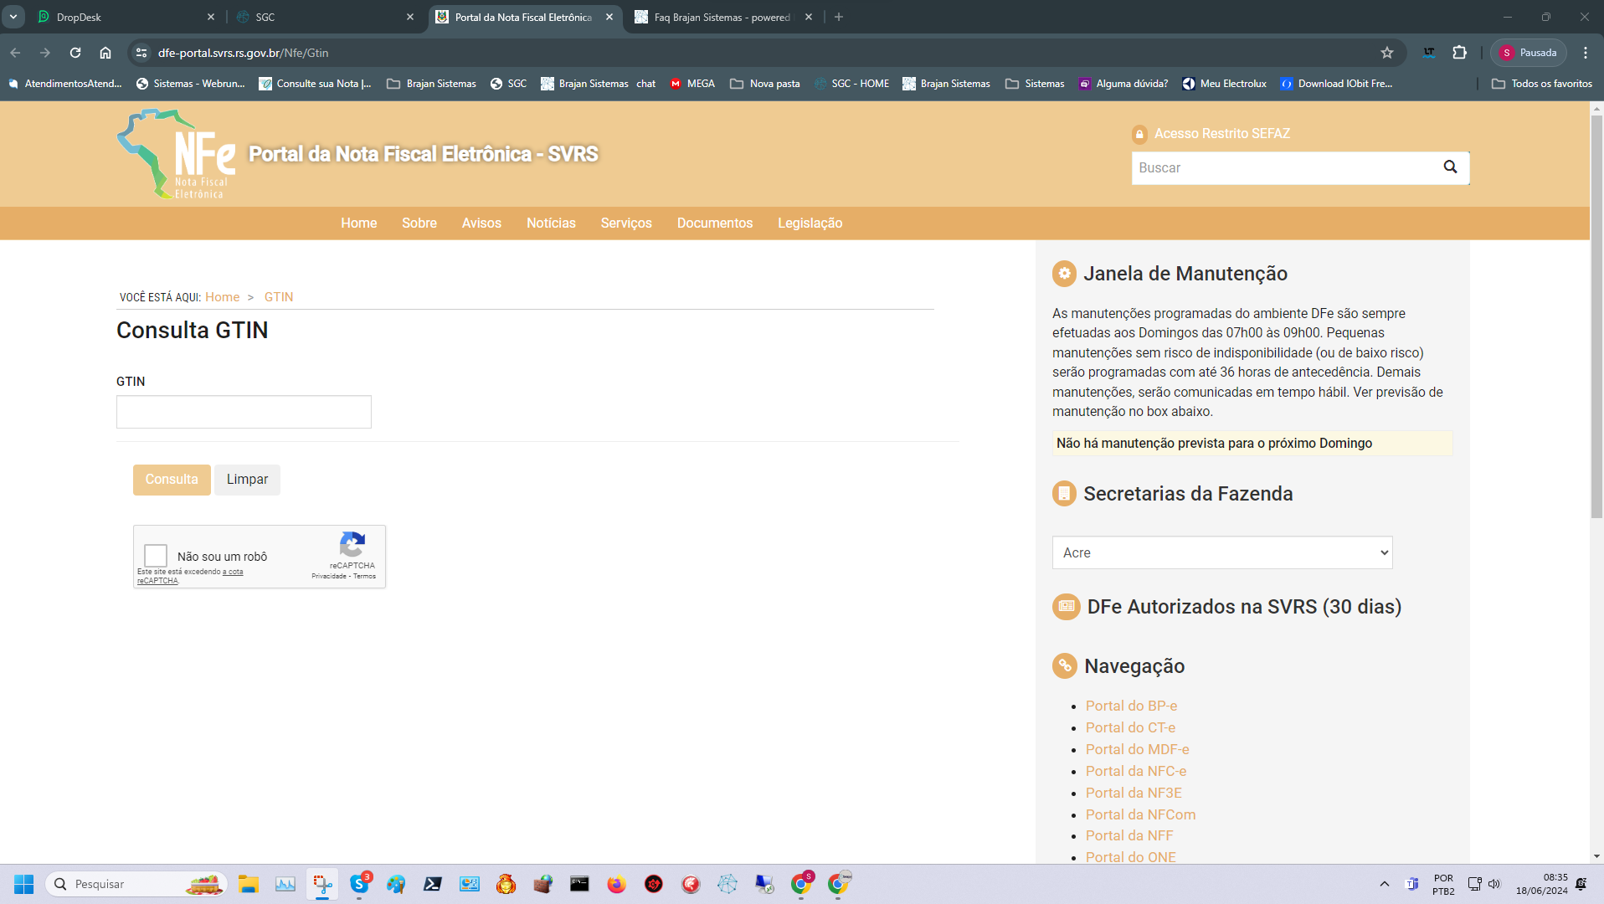Bookmark this page with the star icon
Viewport: 1604px width, 904px height.
pos(1387,53)
